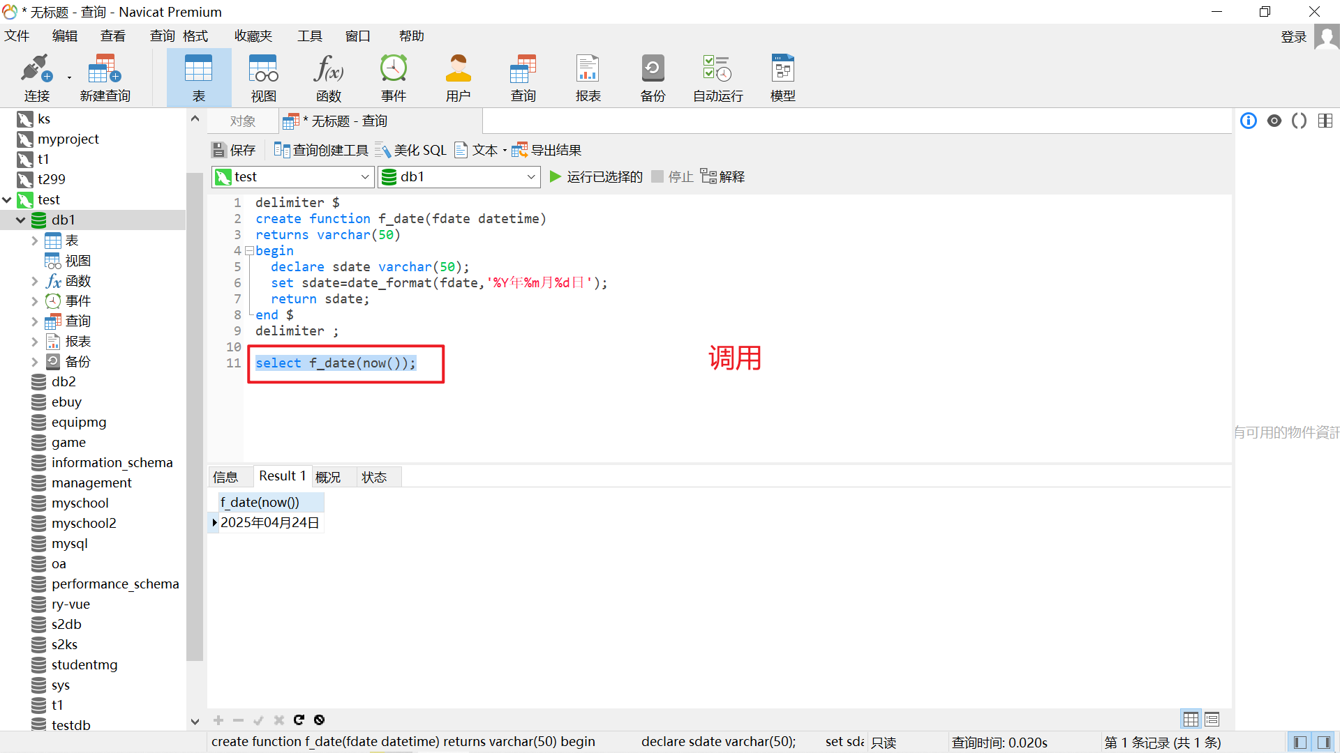Select the myschool database in tree

[x=80, y=503]
